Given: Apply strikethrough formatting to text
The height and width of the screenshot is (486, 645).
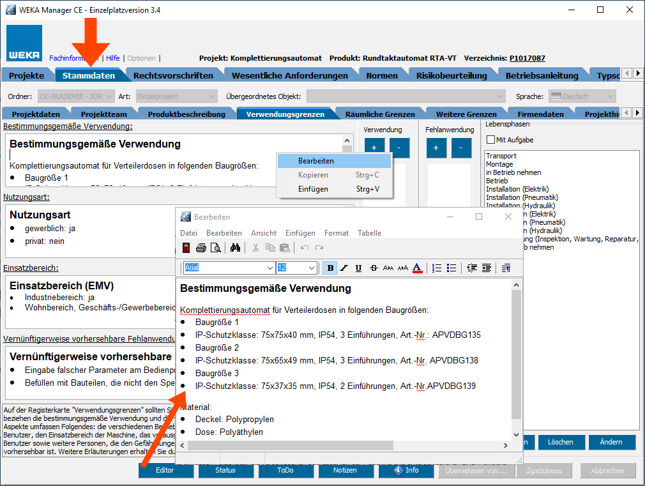Looking at the screenshot, I should (x=373, y=268).
